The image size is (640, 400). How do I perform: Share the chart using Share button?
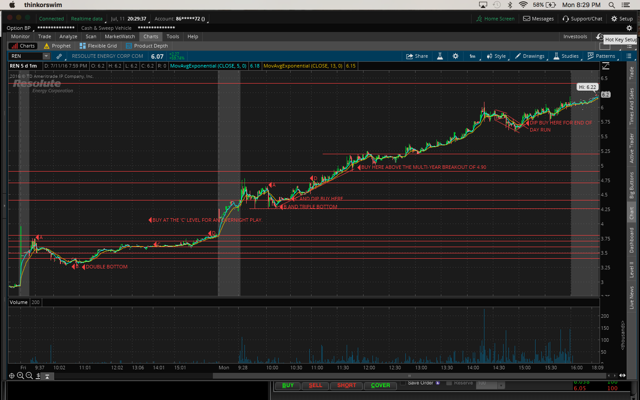click(417, 56)
